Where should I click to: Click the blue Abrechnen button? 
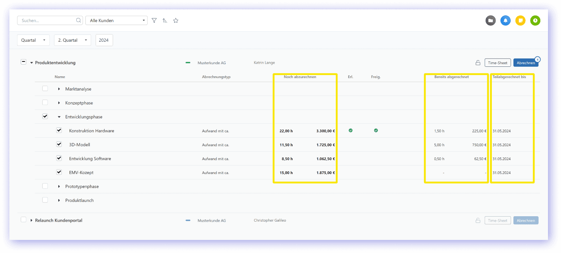[x=525, y=63]
